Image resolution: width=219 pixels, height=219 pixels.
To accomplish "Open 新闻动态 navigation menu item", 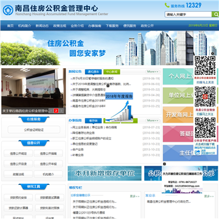I will tap(42, 26).
